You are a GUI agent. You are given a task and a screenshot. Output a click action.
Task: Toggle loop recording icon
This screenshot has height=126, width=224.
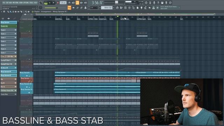85,3
